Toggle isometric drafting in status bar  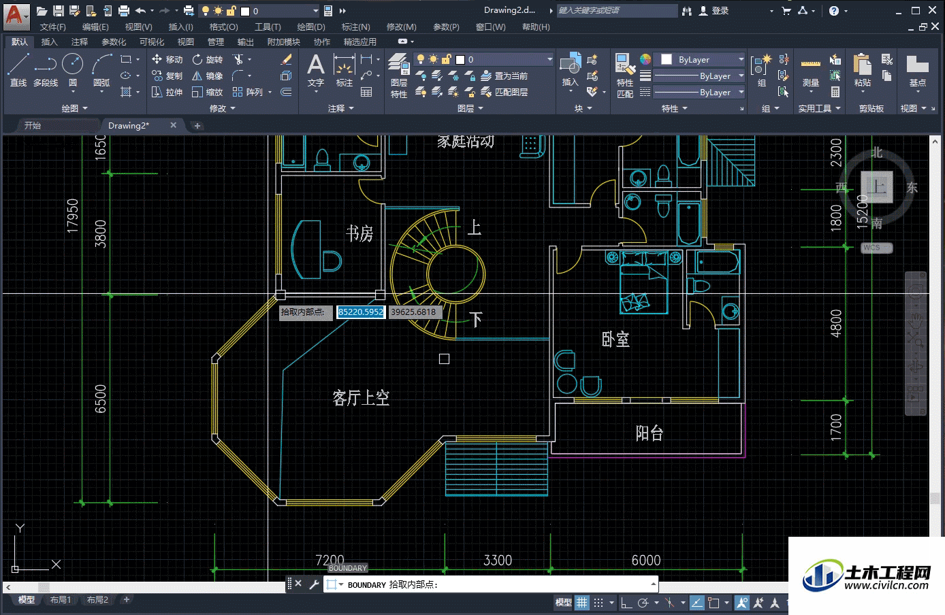pos(670,602)
